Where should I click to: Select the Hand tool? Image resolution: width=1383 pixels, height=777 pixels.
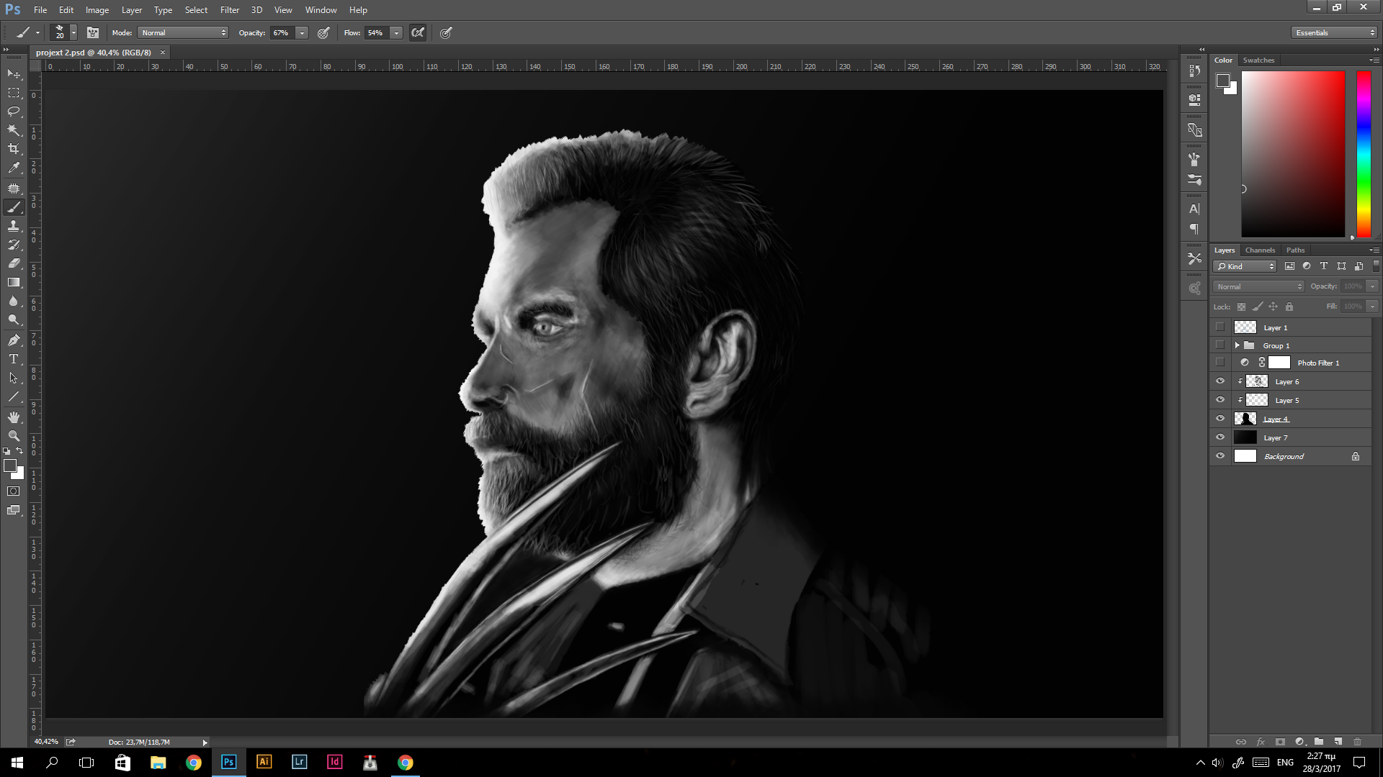(14, 417)
